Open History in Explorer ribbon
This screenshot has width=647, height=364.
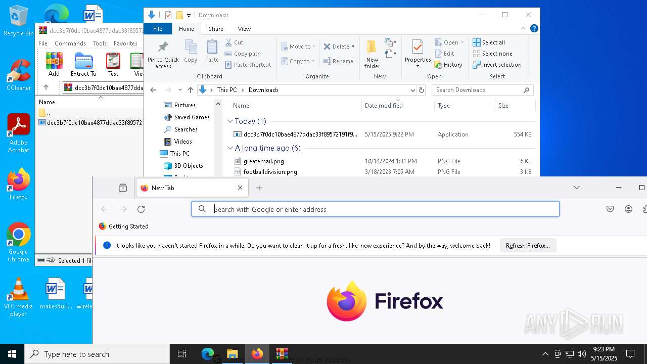[x=448, y=65]
